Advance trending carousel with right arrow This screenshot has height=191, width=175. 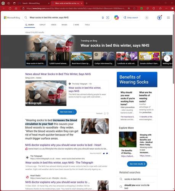coord(167,58)
